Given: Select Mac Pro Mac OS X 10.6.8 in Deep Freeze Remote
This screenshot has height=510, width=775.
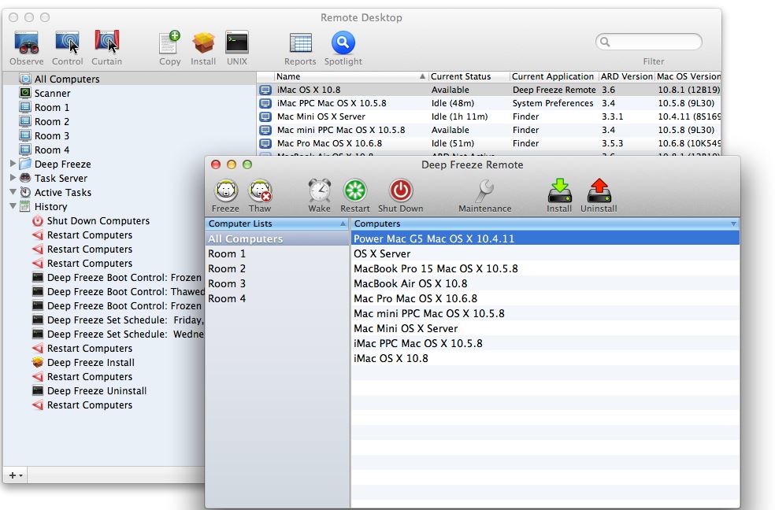Looking at the screenshot, I should click(545, 299).
